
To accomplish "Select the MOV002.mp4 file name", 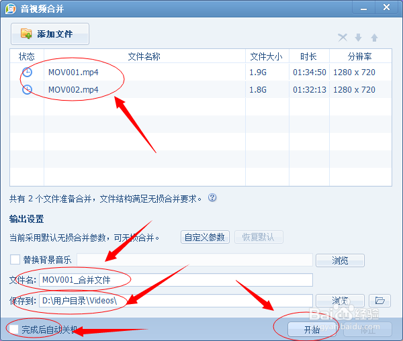I will click(73, 90).
